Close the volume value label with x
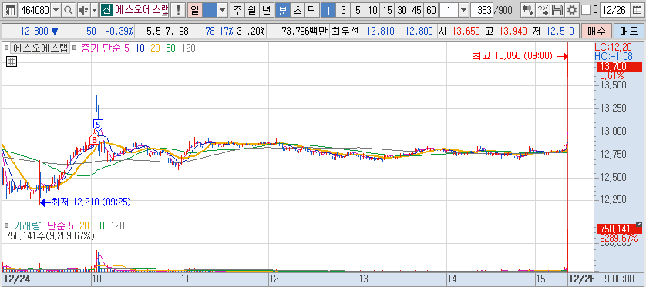 pos(639,224)
